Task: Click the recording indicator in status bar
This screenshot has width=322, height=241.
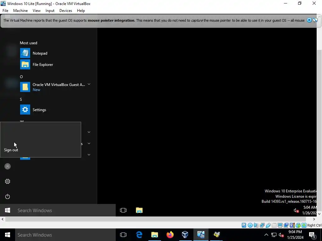Action: [286, 225]
